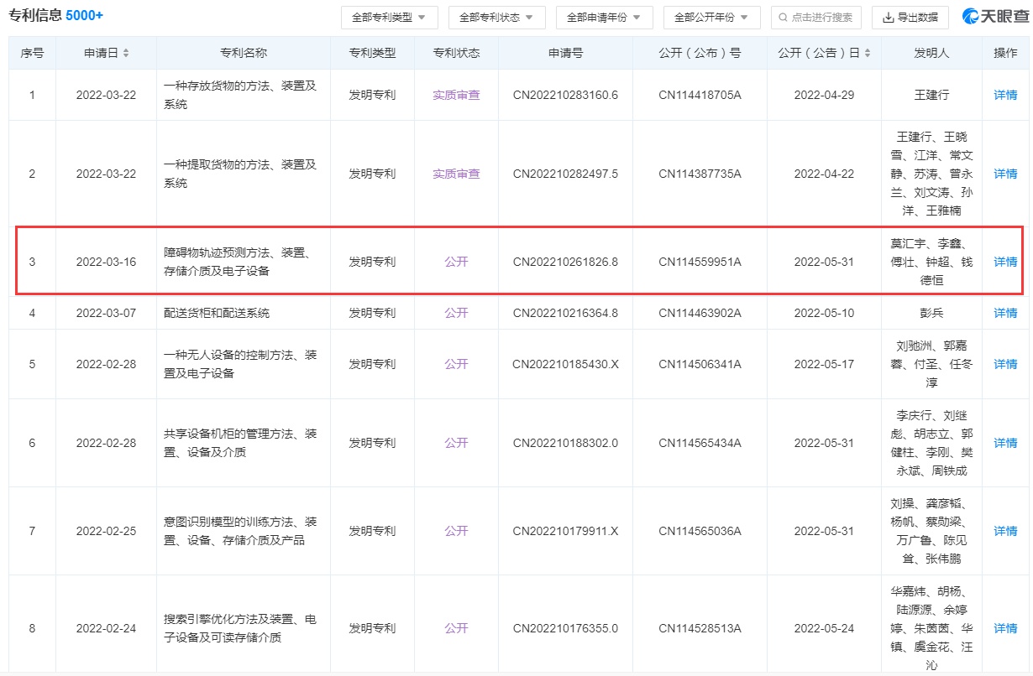Select application number CN202210261826.8 cell
Viewport: 1033px width, 676px height.
[x=565, y=262]
